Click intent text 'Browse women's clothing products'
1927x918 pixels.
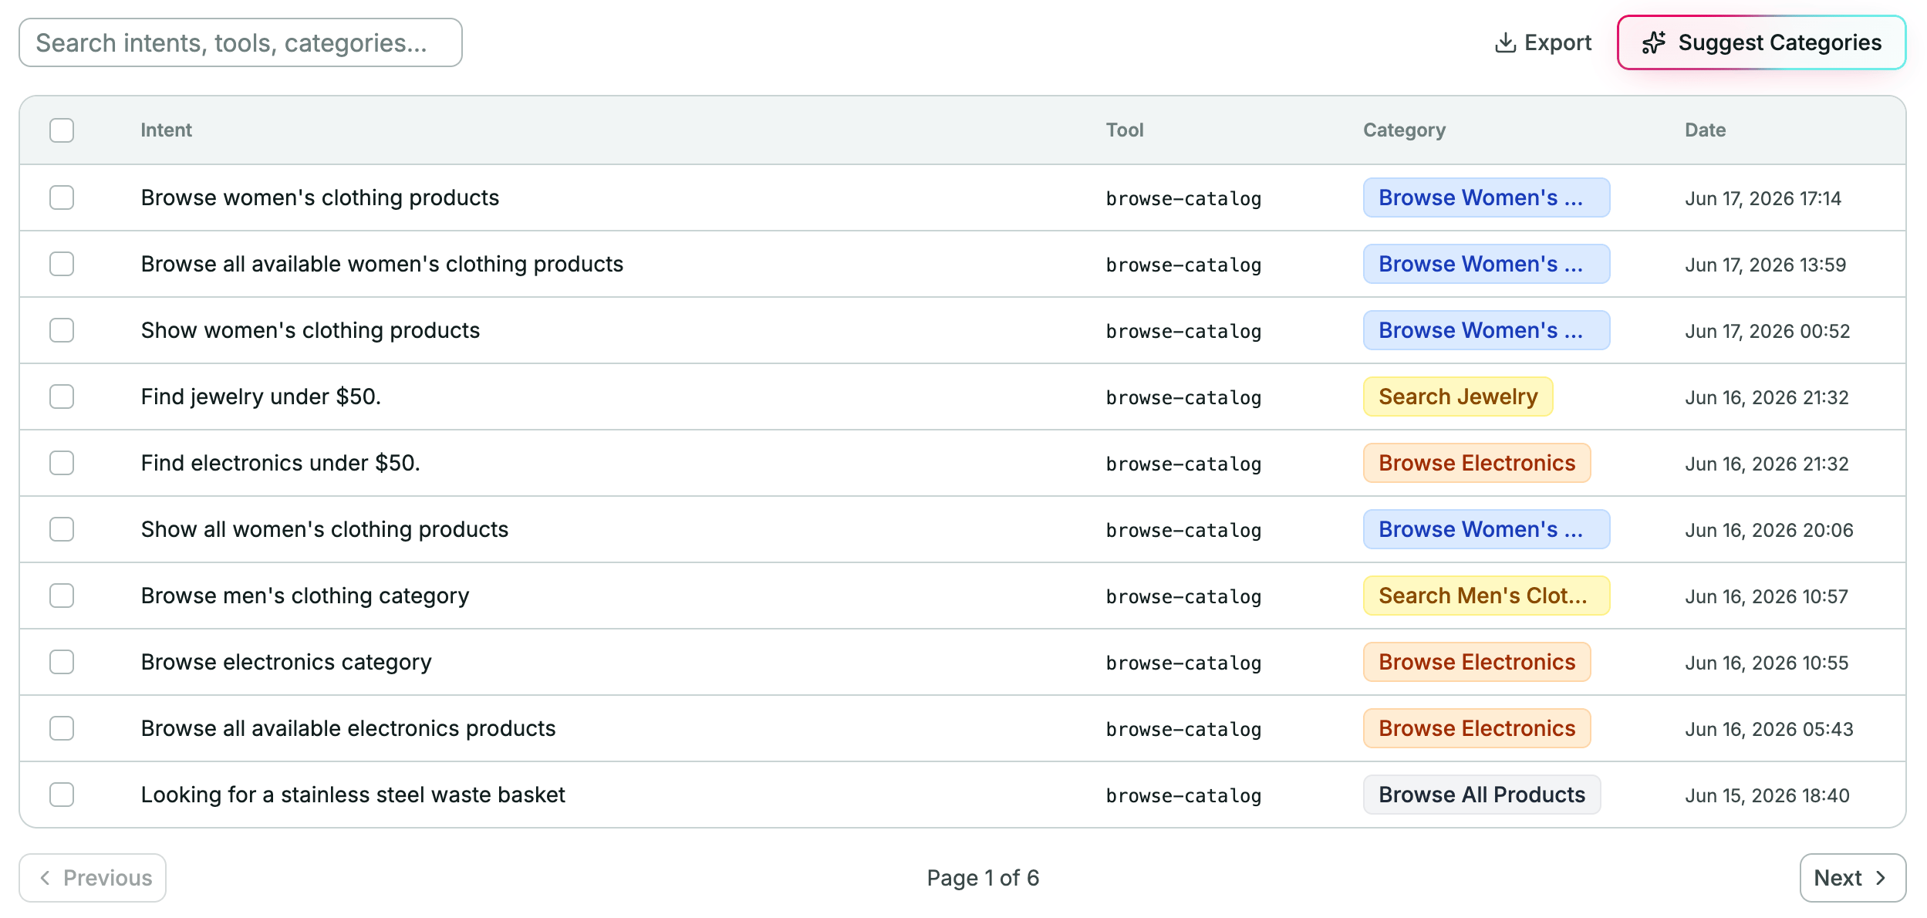pyautogui.click(x=320, y=198)
